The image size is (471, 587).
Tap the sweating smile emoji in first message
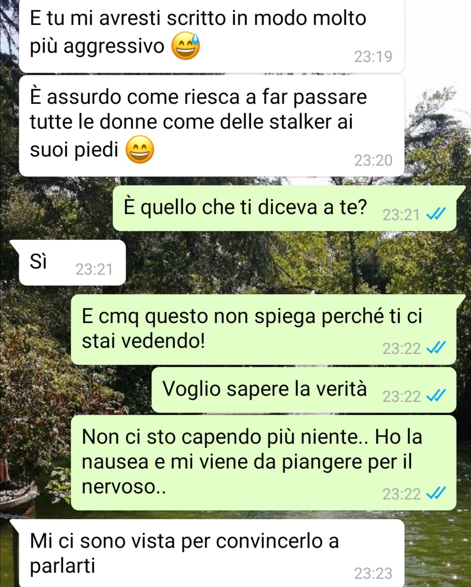tap(186, 46)
